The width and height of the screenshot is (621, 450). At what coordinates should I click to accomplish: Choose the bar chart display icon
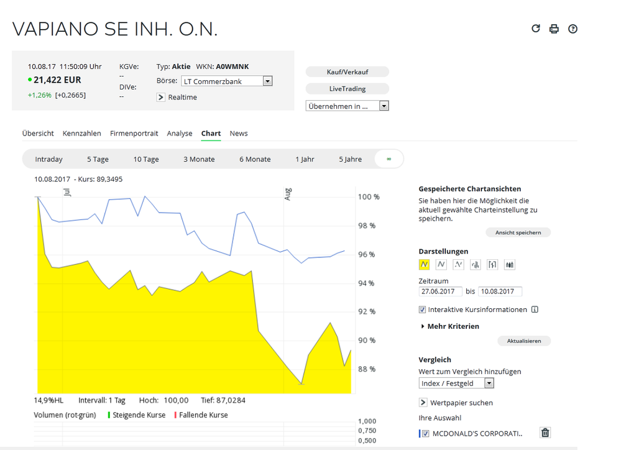pyautogui.click(x=476, y=264)
